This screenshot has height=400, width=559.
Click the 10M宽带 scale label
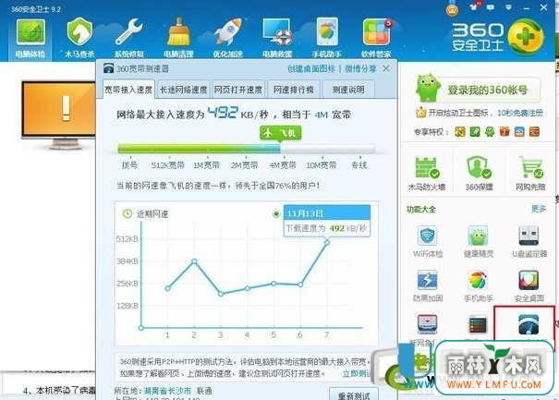(x=322, y=165)
